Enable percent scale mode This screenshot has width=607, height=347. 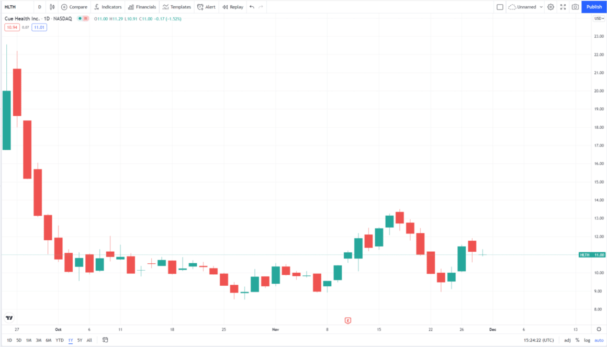577,340
